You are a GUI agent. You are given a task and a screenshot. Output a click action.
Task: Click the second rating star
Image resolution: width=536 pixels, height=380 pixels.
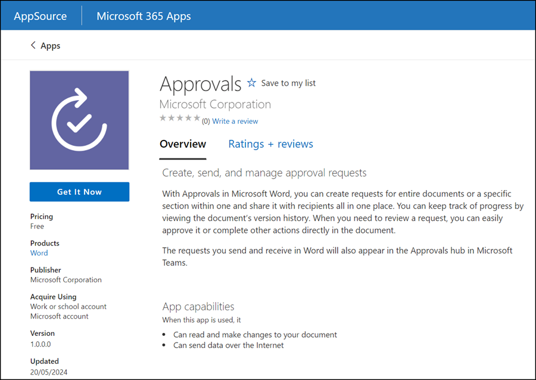pyautogui.click(x=172, y=118)
